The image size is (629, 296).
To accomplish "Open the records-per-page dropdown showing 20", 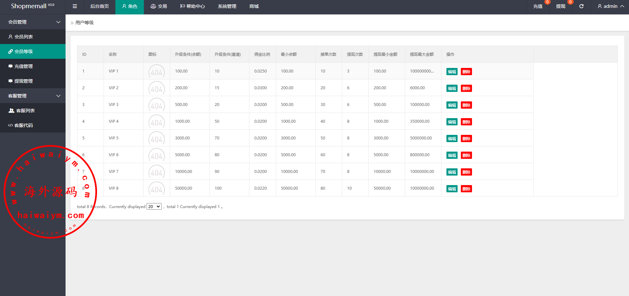I will pyautogui.click(x=154, y=206).
